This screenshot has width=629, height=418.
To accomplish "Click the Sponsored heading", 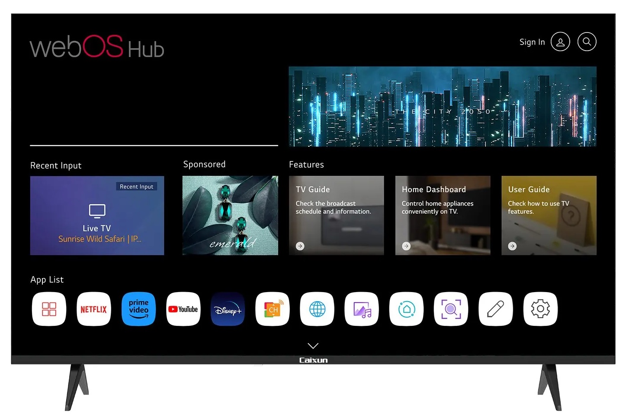I will 204,164.
